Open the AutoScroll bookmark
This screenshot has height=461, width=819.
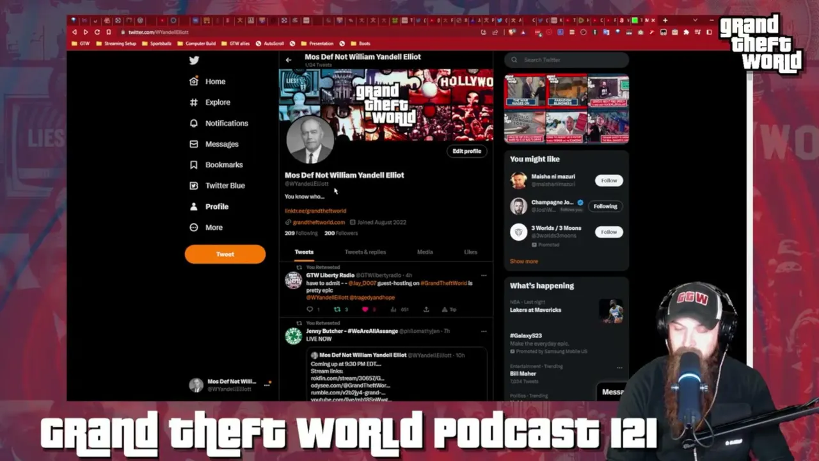269,44
